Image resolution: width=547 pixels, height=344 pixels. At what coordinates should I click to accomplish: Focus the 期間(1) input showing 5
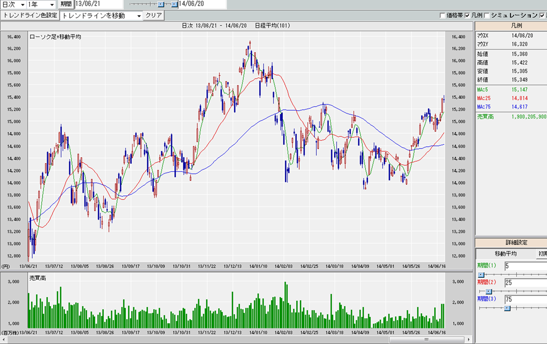tap(525, 266)
